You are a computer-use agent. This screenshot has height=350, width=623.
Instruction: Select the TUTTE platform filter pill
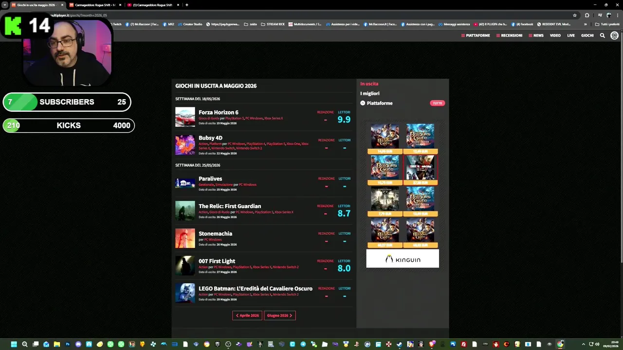tap(438, 103)
